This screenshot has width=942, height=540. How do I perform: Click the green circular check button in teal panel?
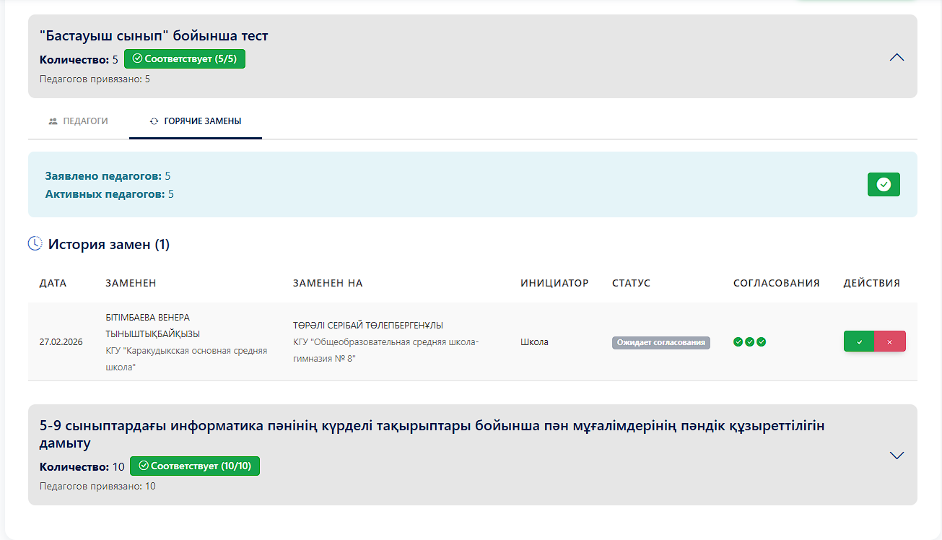884,184
